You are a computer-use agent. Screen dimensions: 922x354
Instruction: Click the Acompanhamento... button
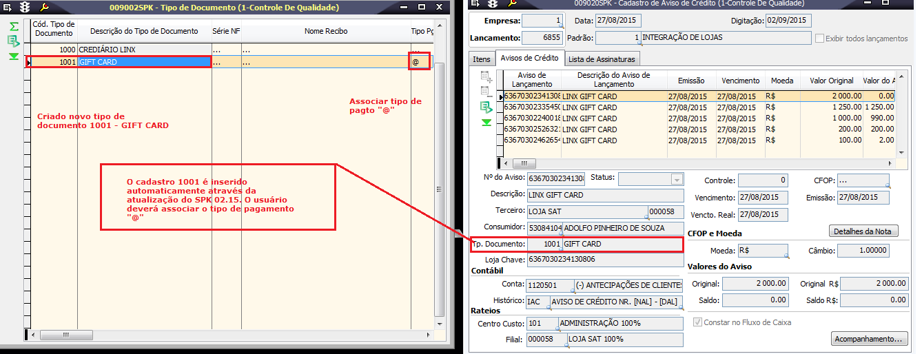pos(869,339)
